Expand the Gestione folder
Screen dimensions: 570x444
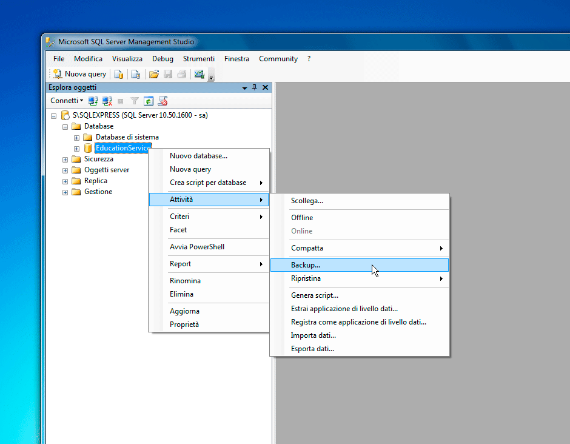[x=65, y=192]
